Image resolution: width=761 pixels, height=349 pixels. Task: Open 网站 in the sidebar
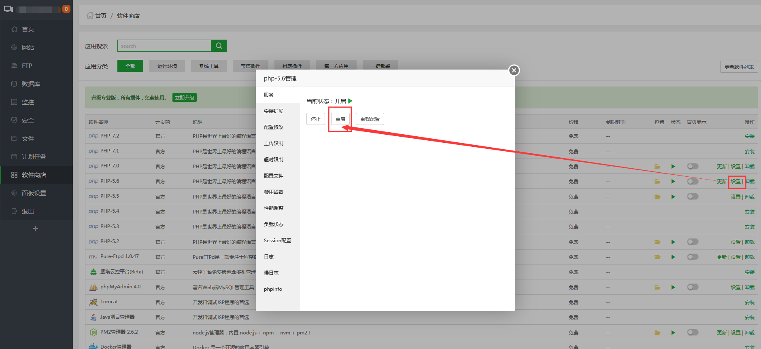36,47
